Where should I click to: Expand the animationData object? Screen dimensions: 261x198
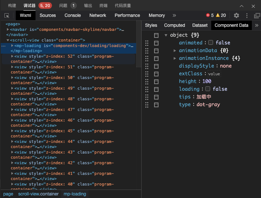(x=175, y=50)
